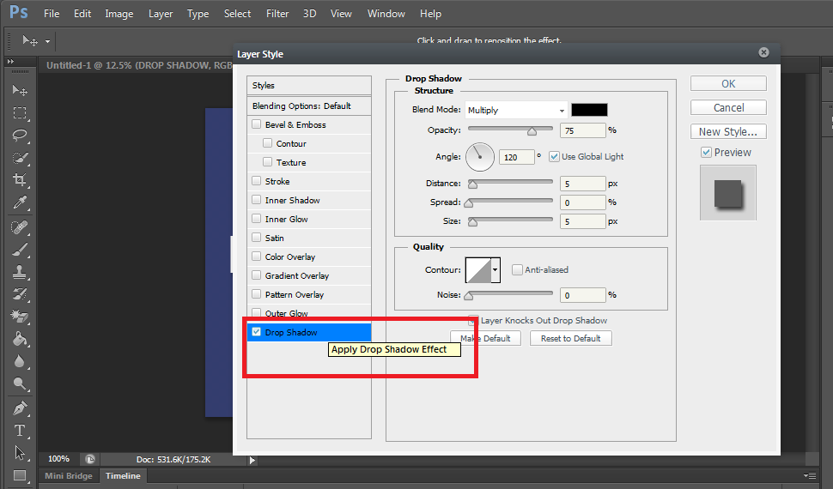Enable the Inner Glow checkbox
This screenshot has height=489, width=833.
(257, 219)
